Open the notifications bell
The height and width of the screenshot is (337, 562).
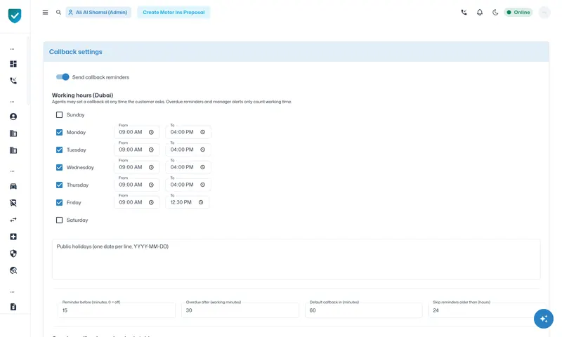click(x=480, y=12)
